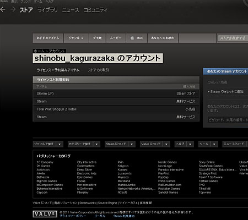The width and height of the screenshot is (248, 220).
Task: Select the Skyrim (JP) license row
Action: 116,94
